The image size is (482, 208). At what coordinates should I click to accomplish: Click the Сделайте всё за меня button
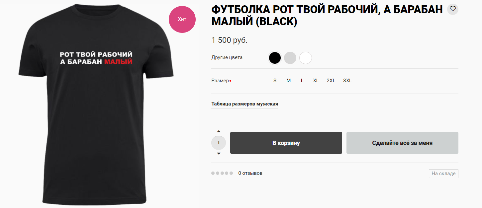pos(402,143)
